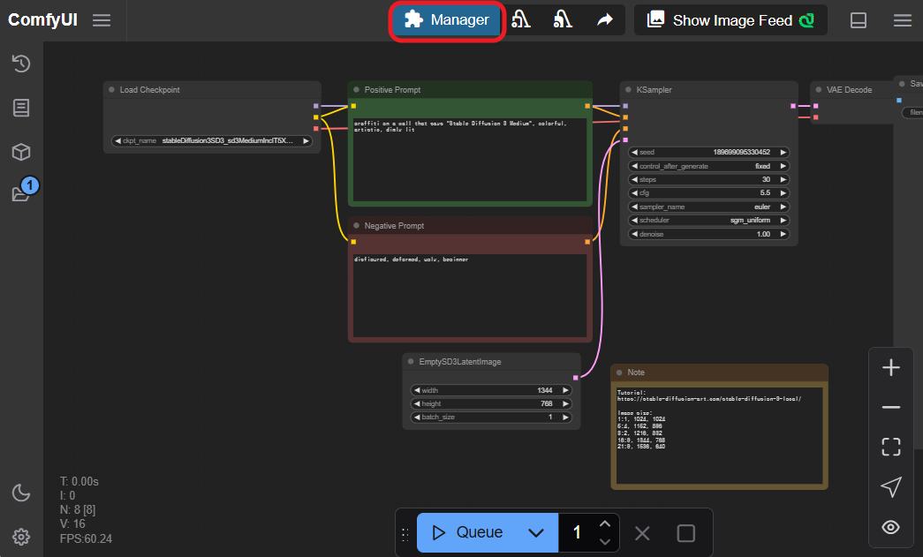
Task: Click the seed value field
Action: click(708, 152)
